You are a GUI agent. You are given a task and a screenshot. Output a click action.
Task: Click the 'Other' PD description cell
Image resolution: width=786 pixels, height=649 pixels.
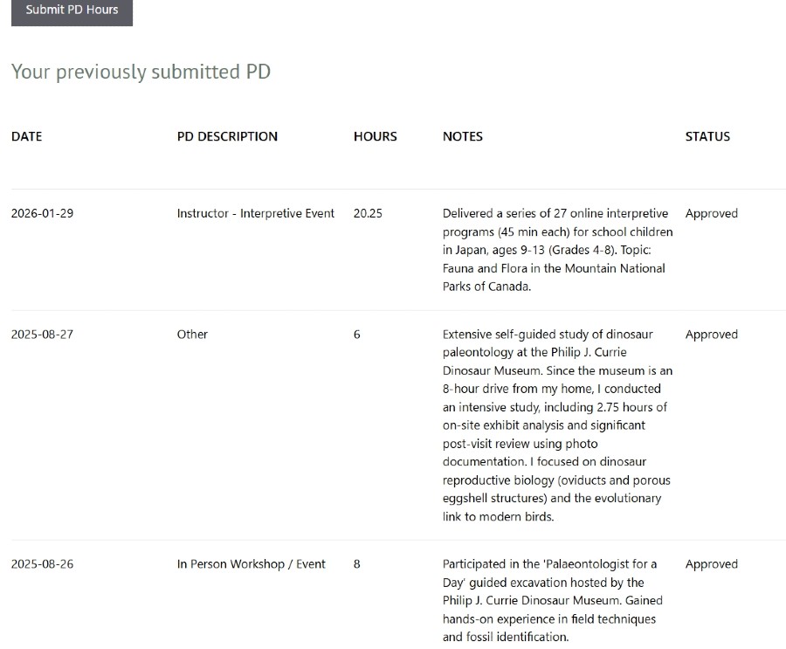click(192, 335)
